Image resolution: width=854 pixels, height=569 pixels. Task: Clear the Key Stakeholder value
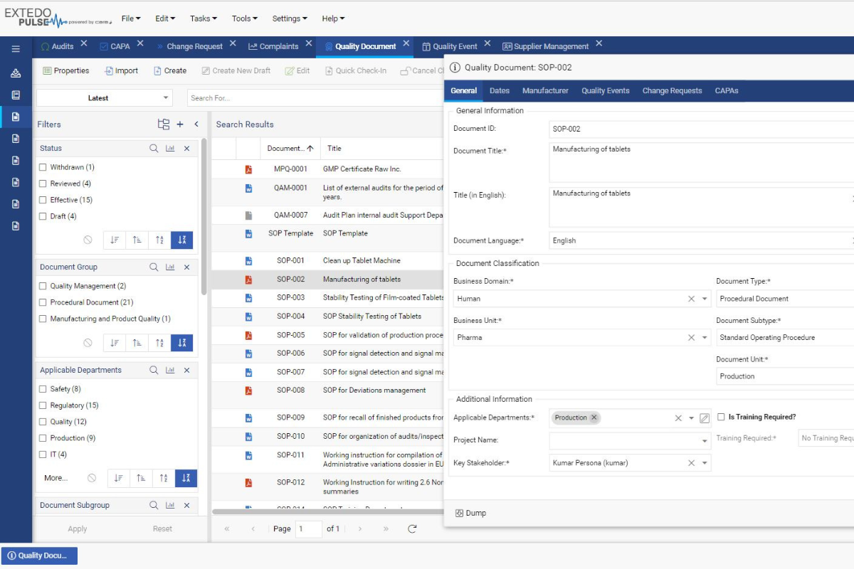[691, 463]
